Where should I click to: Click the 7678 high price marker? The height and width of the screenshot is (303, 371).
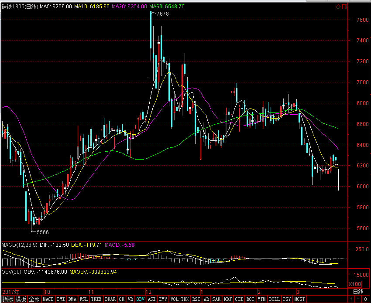point(162,14)
